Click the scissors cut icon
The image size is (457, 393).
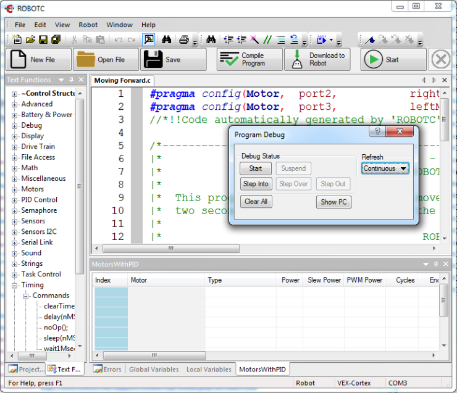click(74, 40)
